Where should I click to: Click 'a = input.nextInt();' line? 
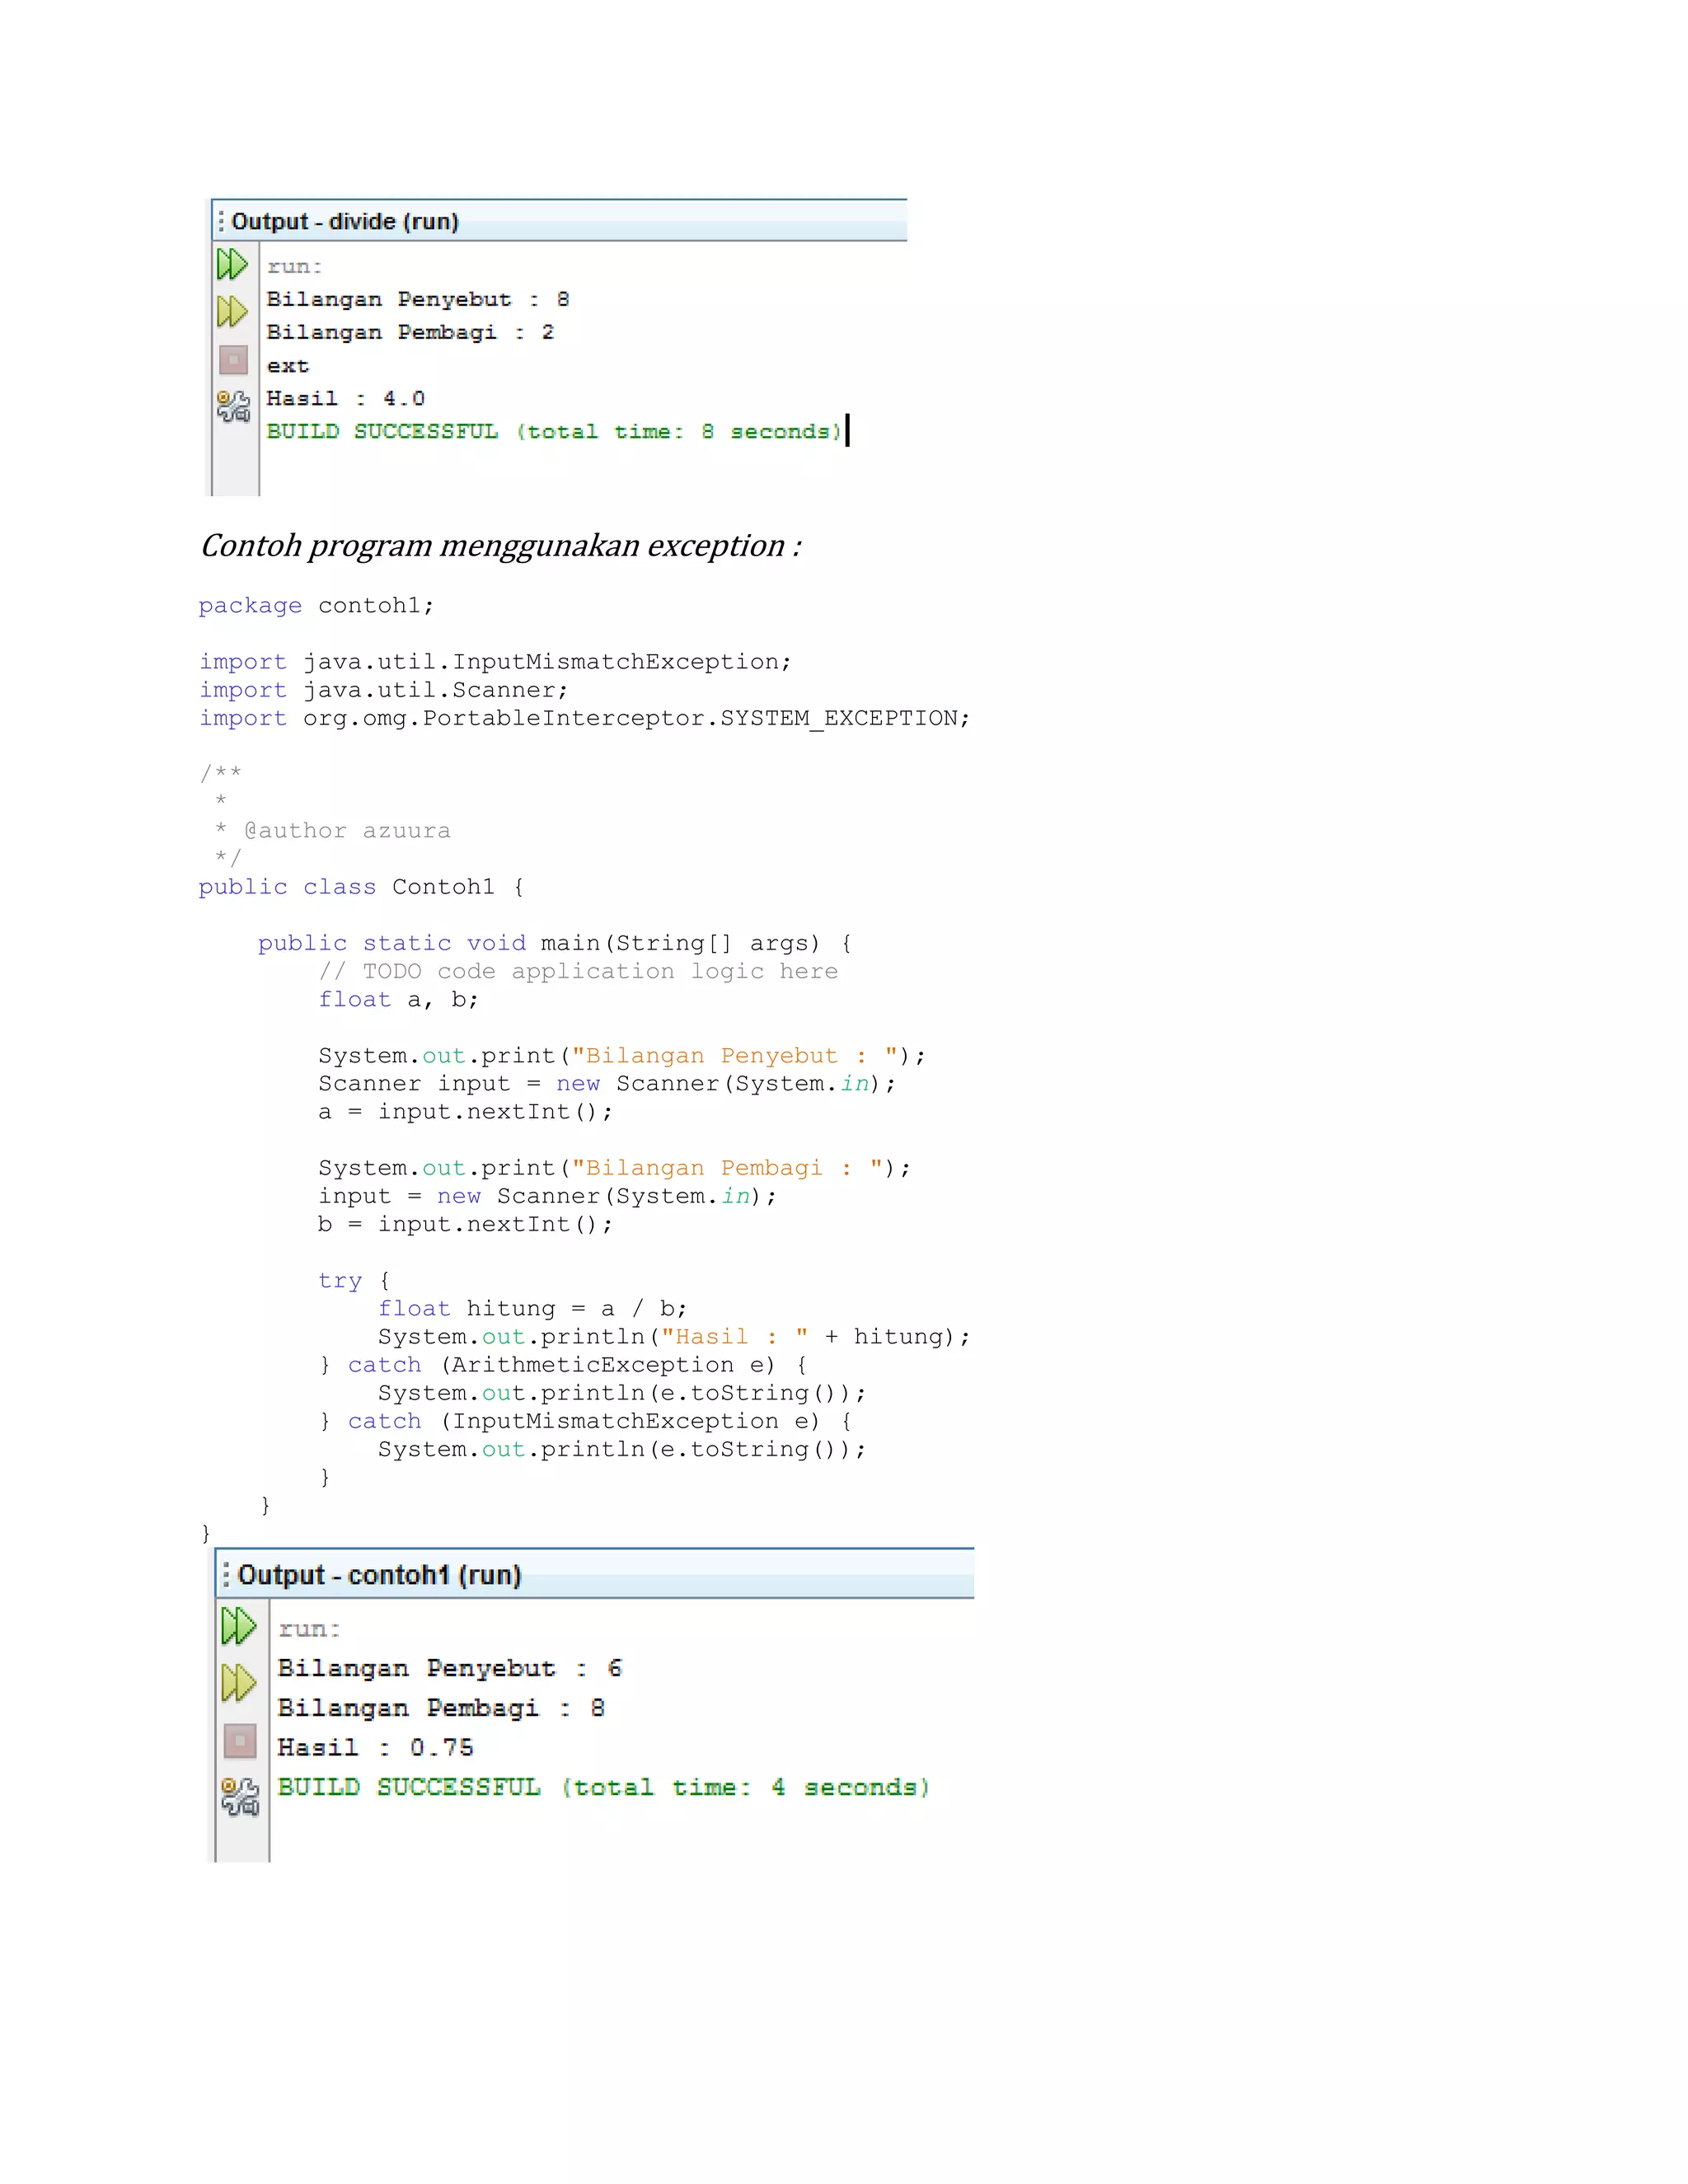(x=465, y=1112)
